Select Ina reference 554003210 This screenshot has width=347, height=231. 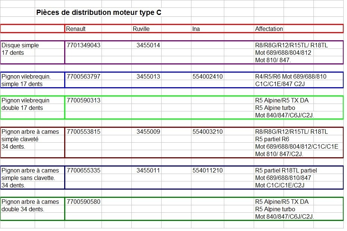pyautogui.click(x=207, y=132)
